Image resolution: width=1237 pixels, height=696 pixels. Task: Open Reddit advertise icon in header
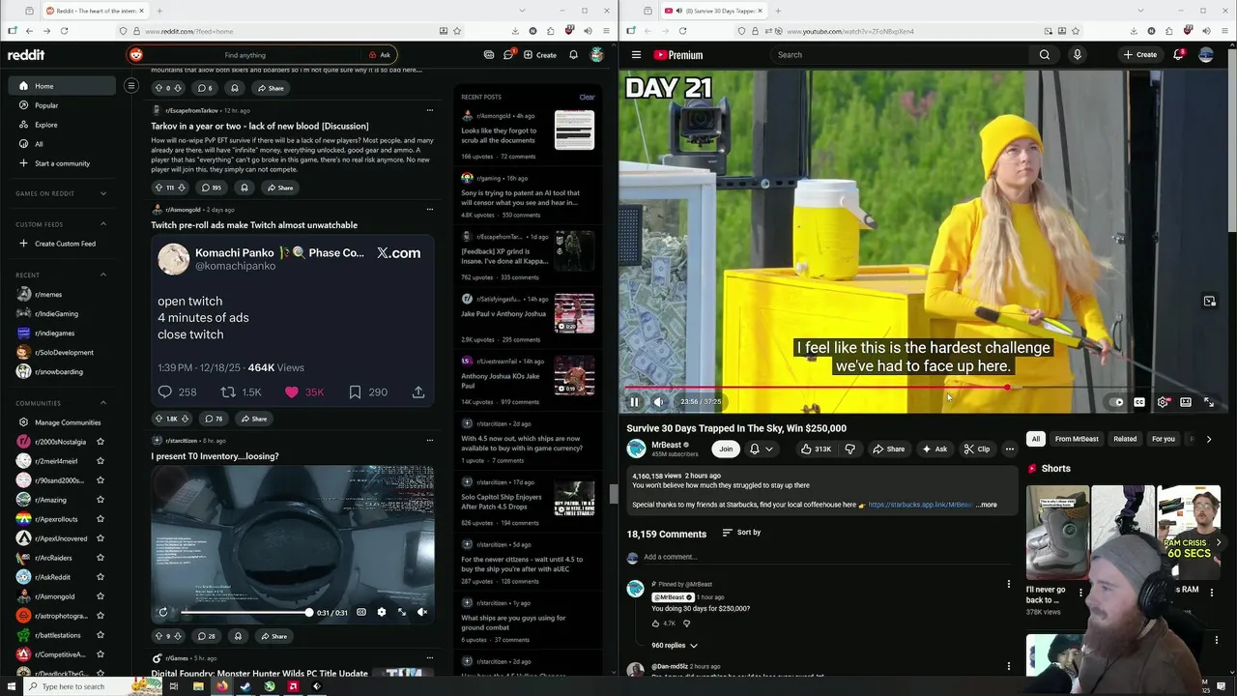click(x=489, y=55)
